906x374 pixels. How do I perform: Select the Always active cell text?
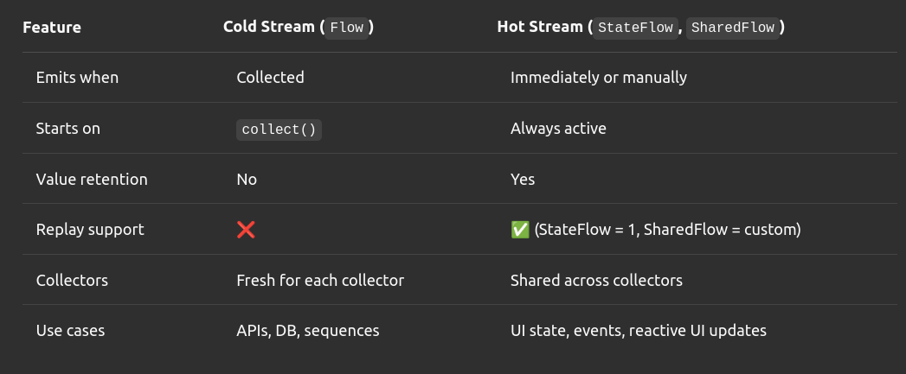558,128
